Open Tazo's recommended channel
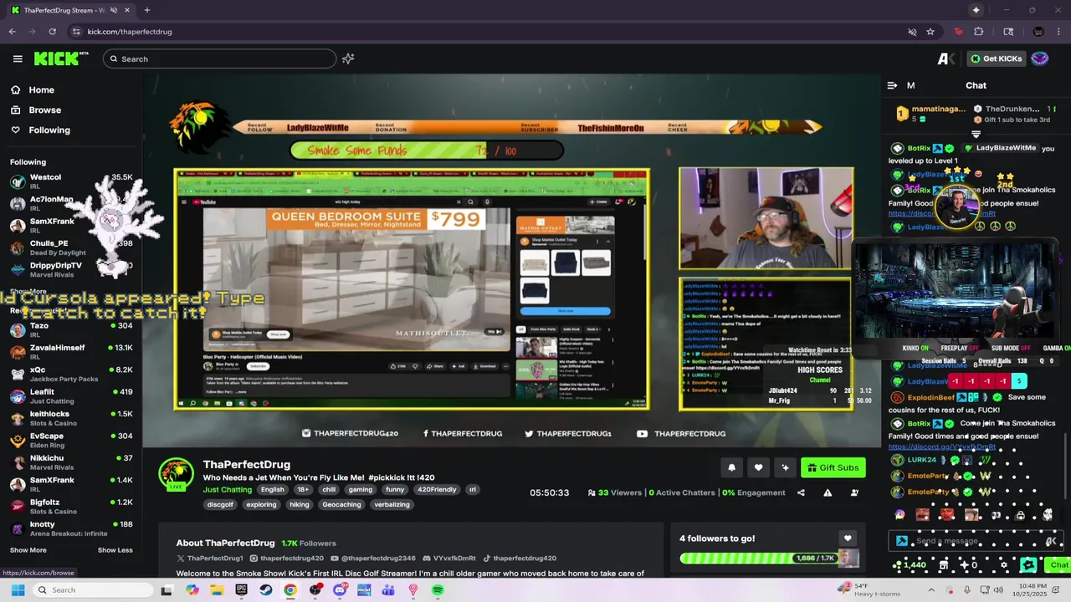 [x=71, y=329]
